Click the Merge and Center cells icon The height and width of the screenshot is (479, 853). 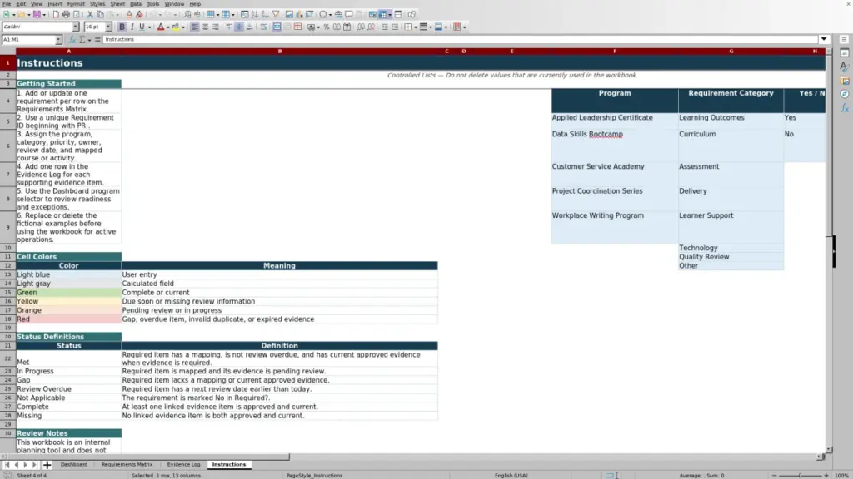[x=277, y=27]
